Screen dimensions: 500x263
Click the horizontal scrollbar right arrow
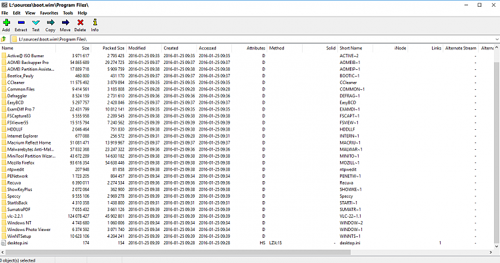pos(491,252)
